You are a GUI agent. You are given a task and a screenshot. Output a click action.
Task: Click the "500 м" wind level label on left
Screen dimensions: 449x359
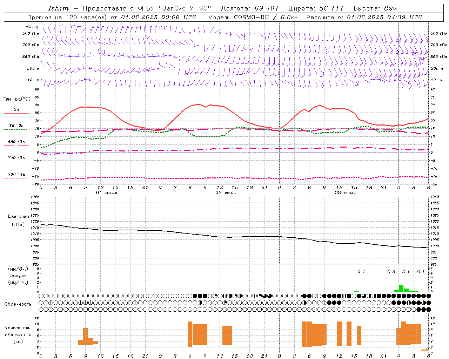33,68
